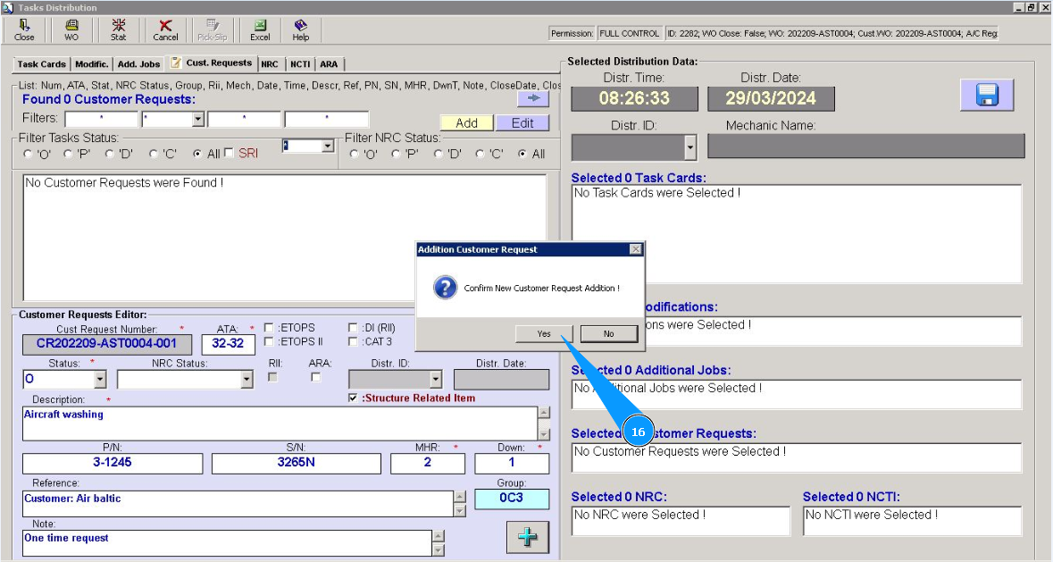Select 'D' in Filter Tasks Status
This screenshot has width=1053, height=562.
tap(110, 154)
